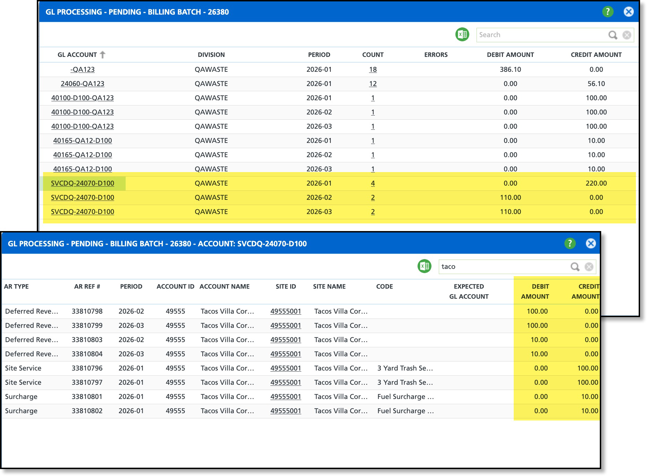Image resolution: width=647 pixels, height=476 pixels.
Task: Run the 'taco' search with the magnifier icon
Action: tap(575, 267)
